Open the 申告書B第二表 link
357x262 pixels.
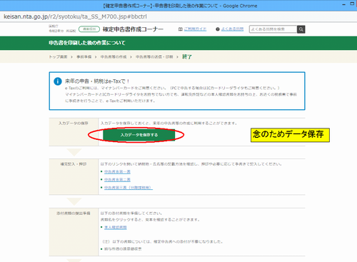117,180
